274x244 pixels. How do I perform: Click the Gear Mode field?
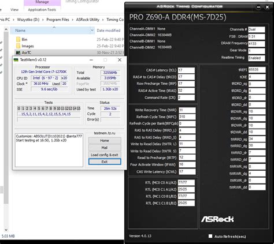[x=257, y=51]
